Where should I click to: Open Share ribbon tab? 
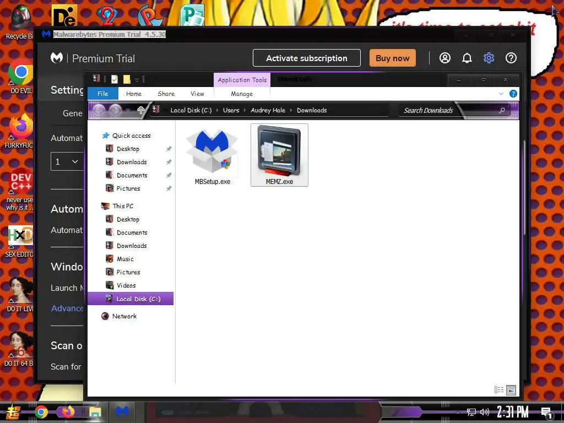coord(166,94)
